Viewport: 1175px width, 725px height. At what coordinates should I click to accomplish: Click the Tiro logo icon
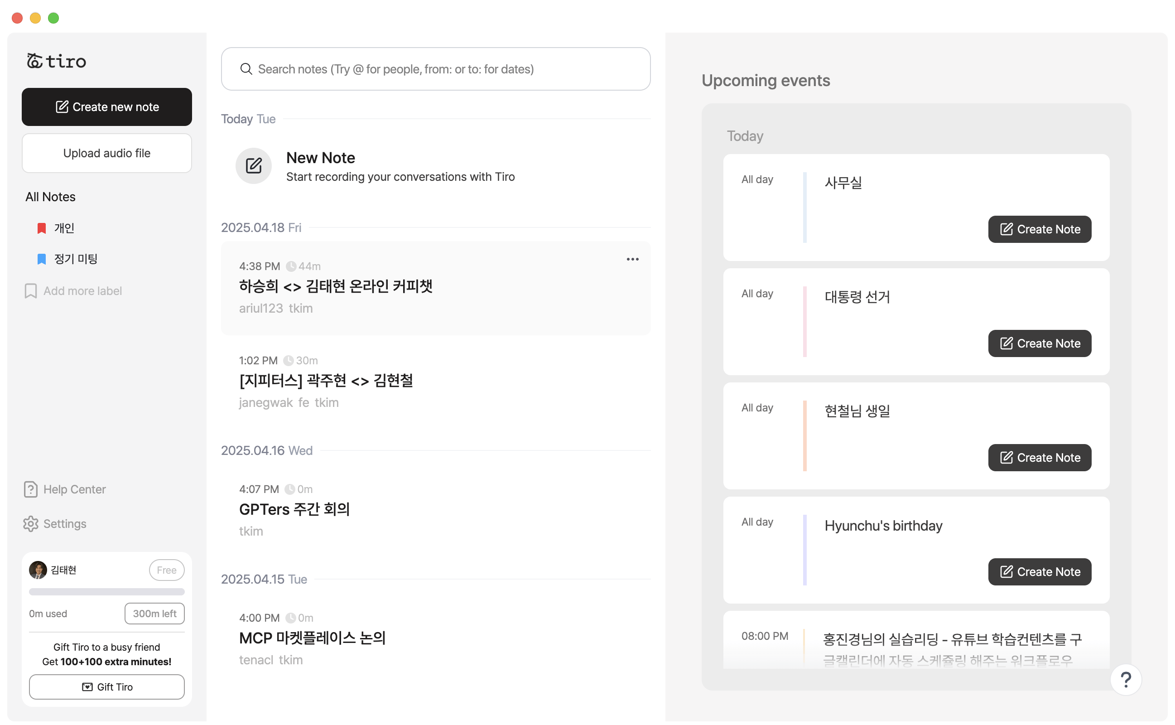click(34, 61)
